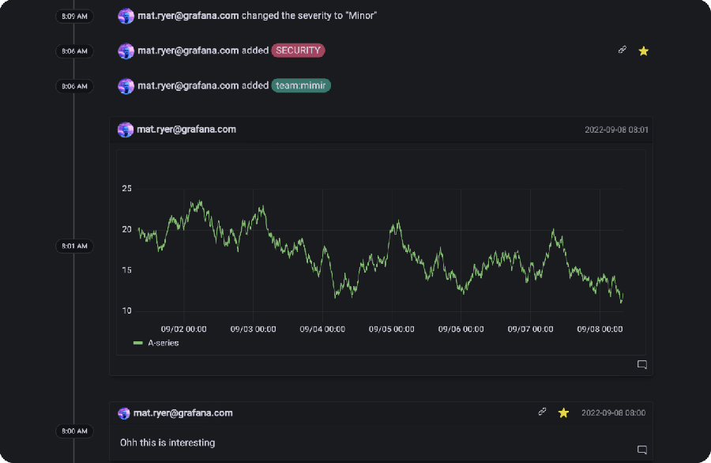Click avatar next to added SECURITY entry

click(x=126, y=51)
